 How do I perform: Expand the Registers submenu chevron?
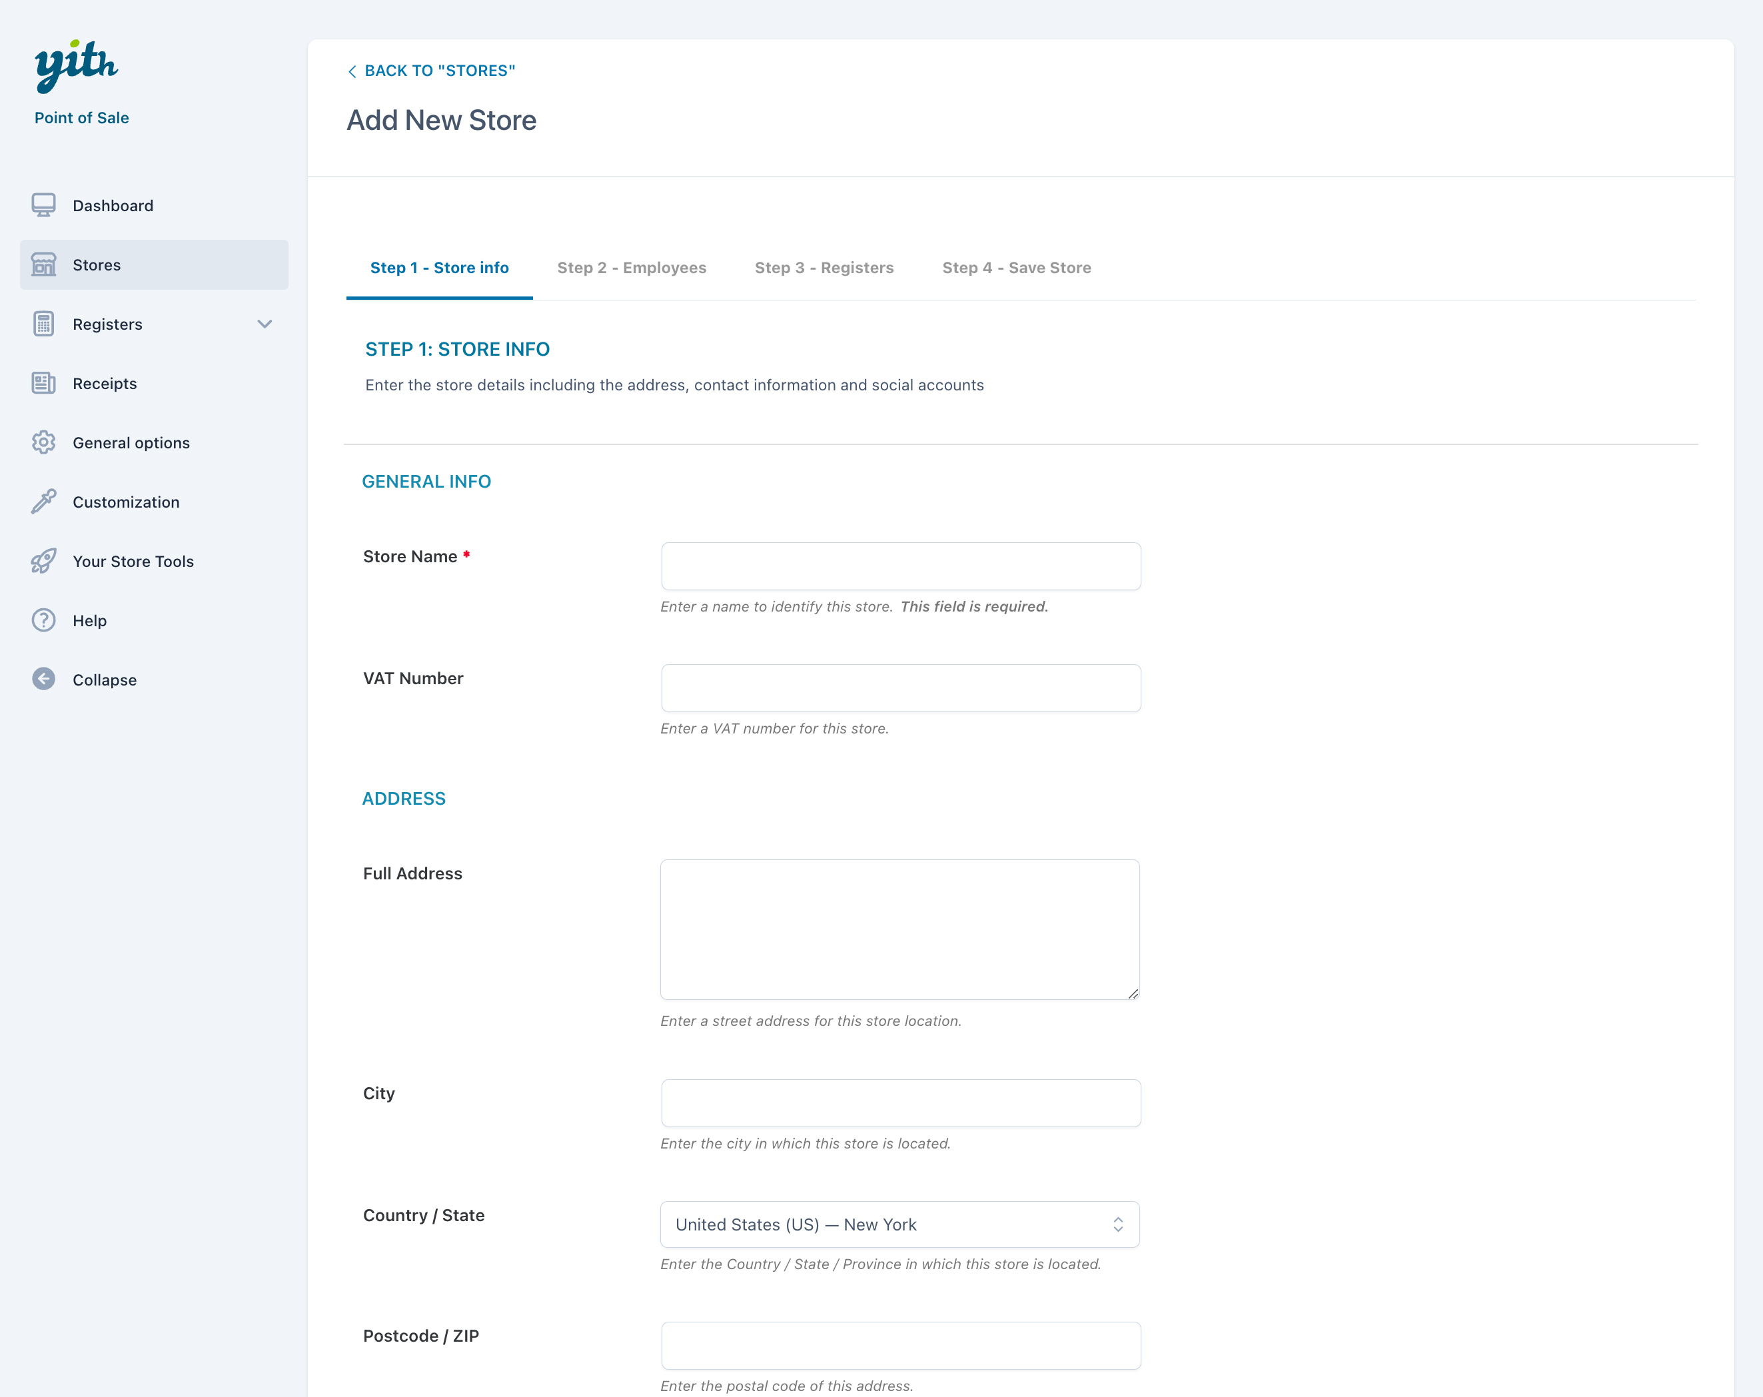pos(264,324)
